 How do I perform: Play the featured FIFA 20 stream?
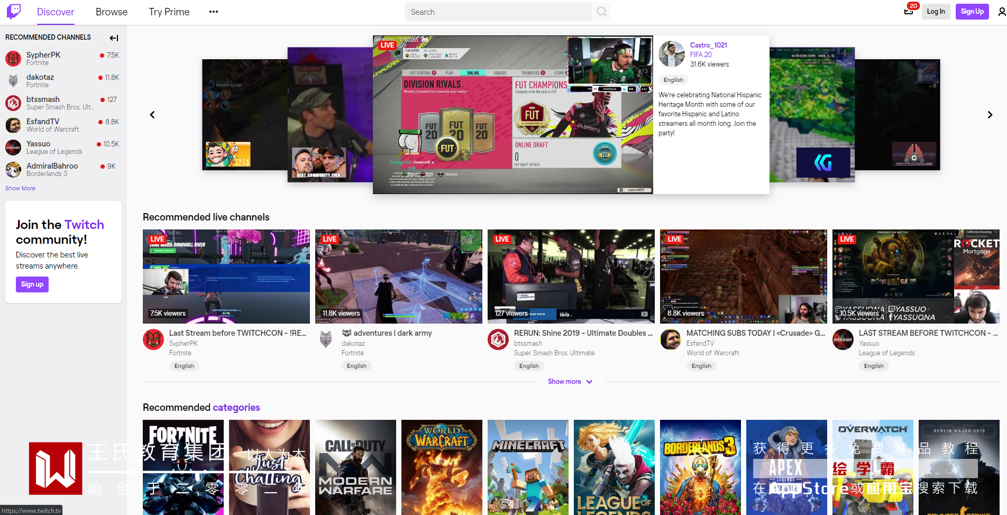513,115
